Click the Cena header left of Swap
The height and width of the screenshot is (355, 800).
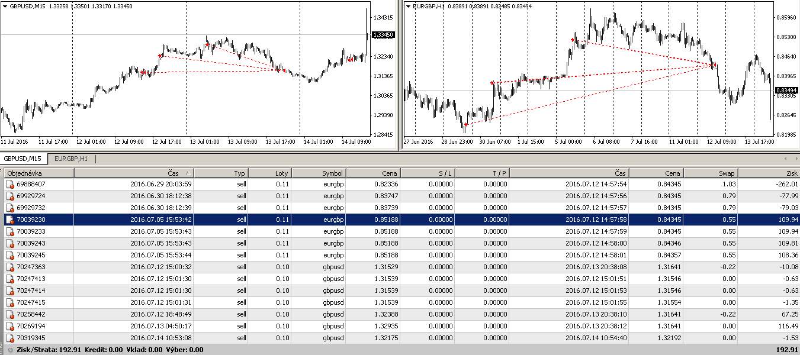click(x=656, y=173)
